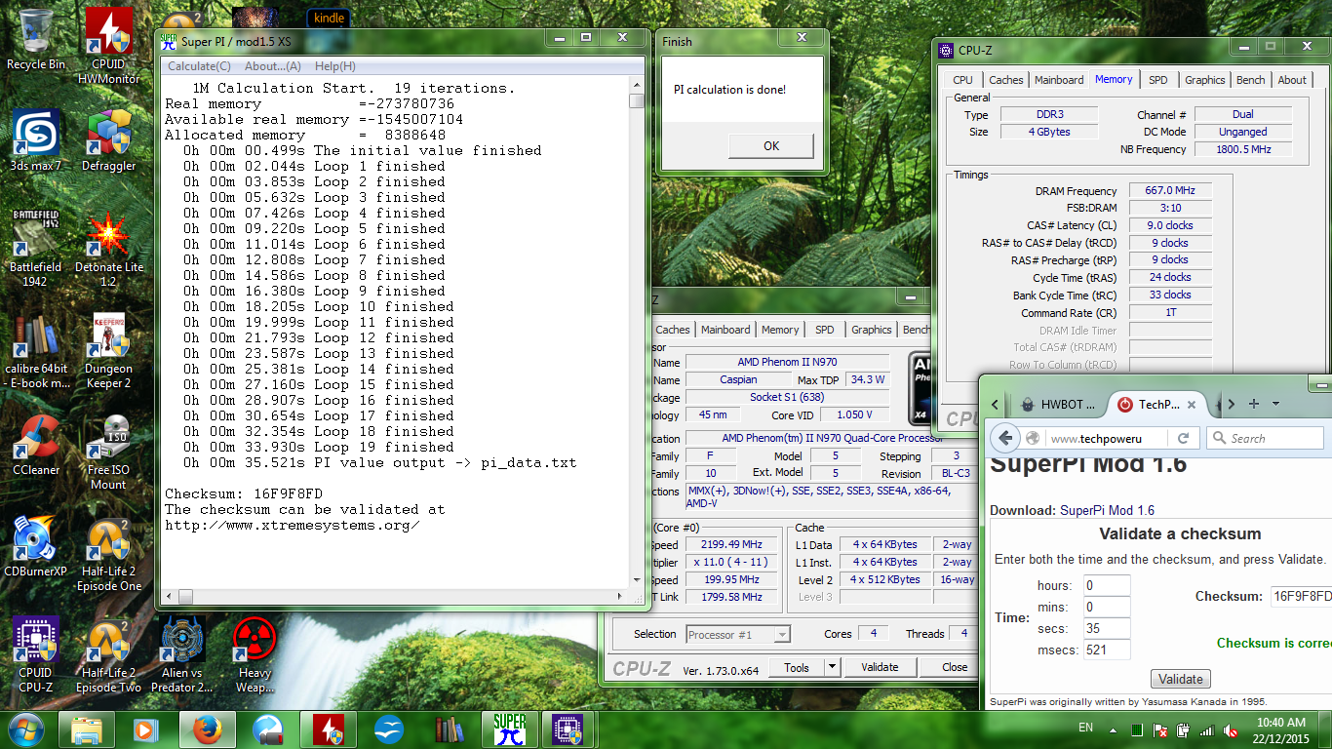Click Super PI horizontal scrollbar left arrow
The height and width of the screenshot is (749, 1332).
pyautogui.click(x=171, y=596)
